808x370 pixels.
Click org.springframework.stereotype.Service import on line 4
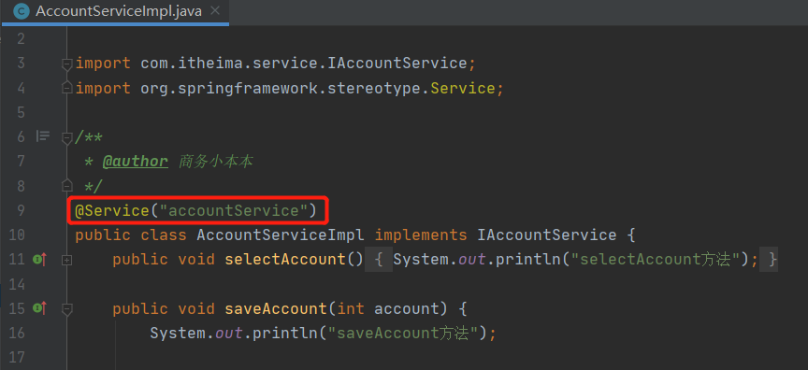click(318, 89)
